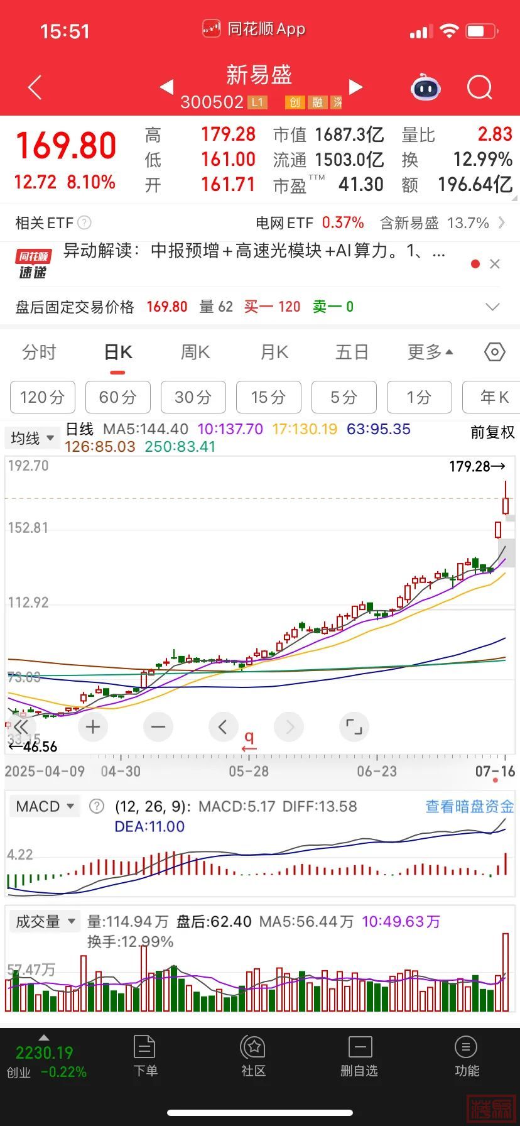Select the 60分 interval button
Screen dimensions: 520x1126
tap(117, 397)
